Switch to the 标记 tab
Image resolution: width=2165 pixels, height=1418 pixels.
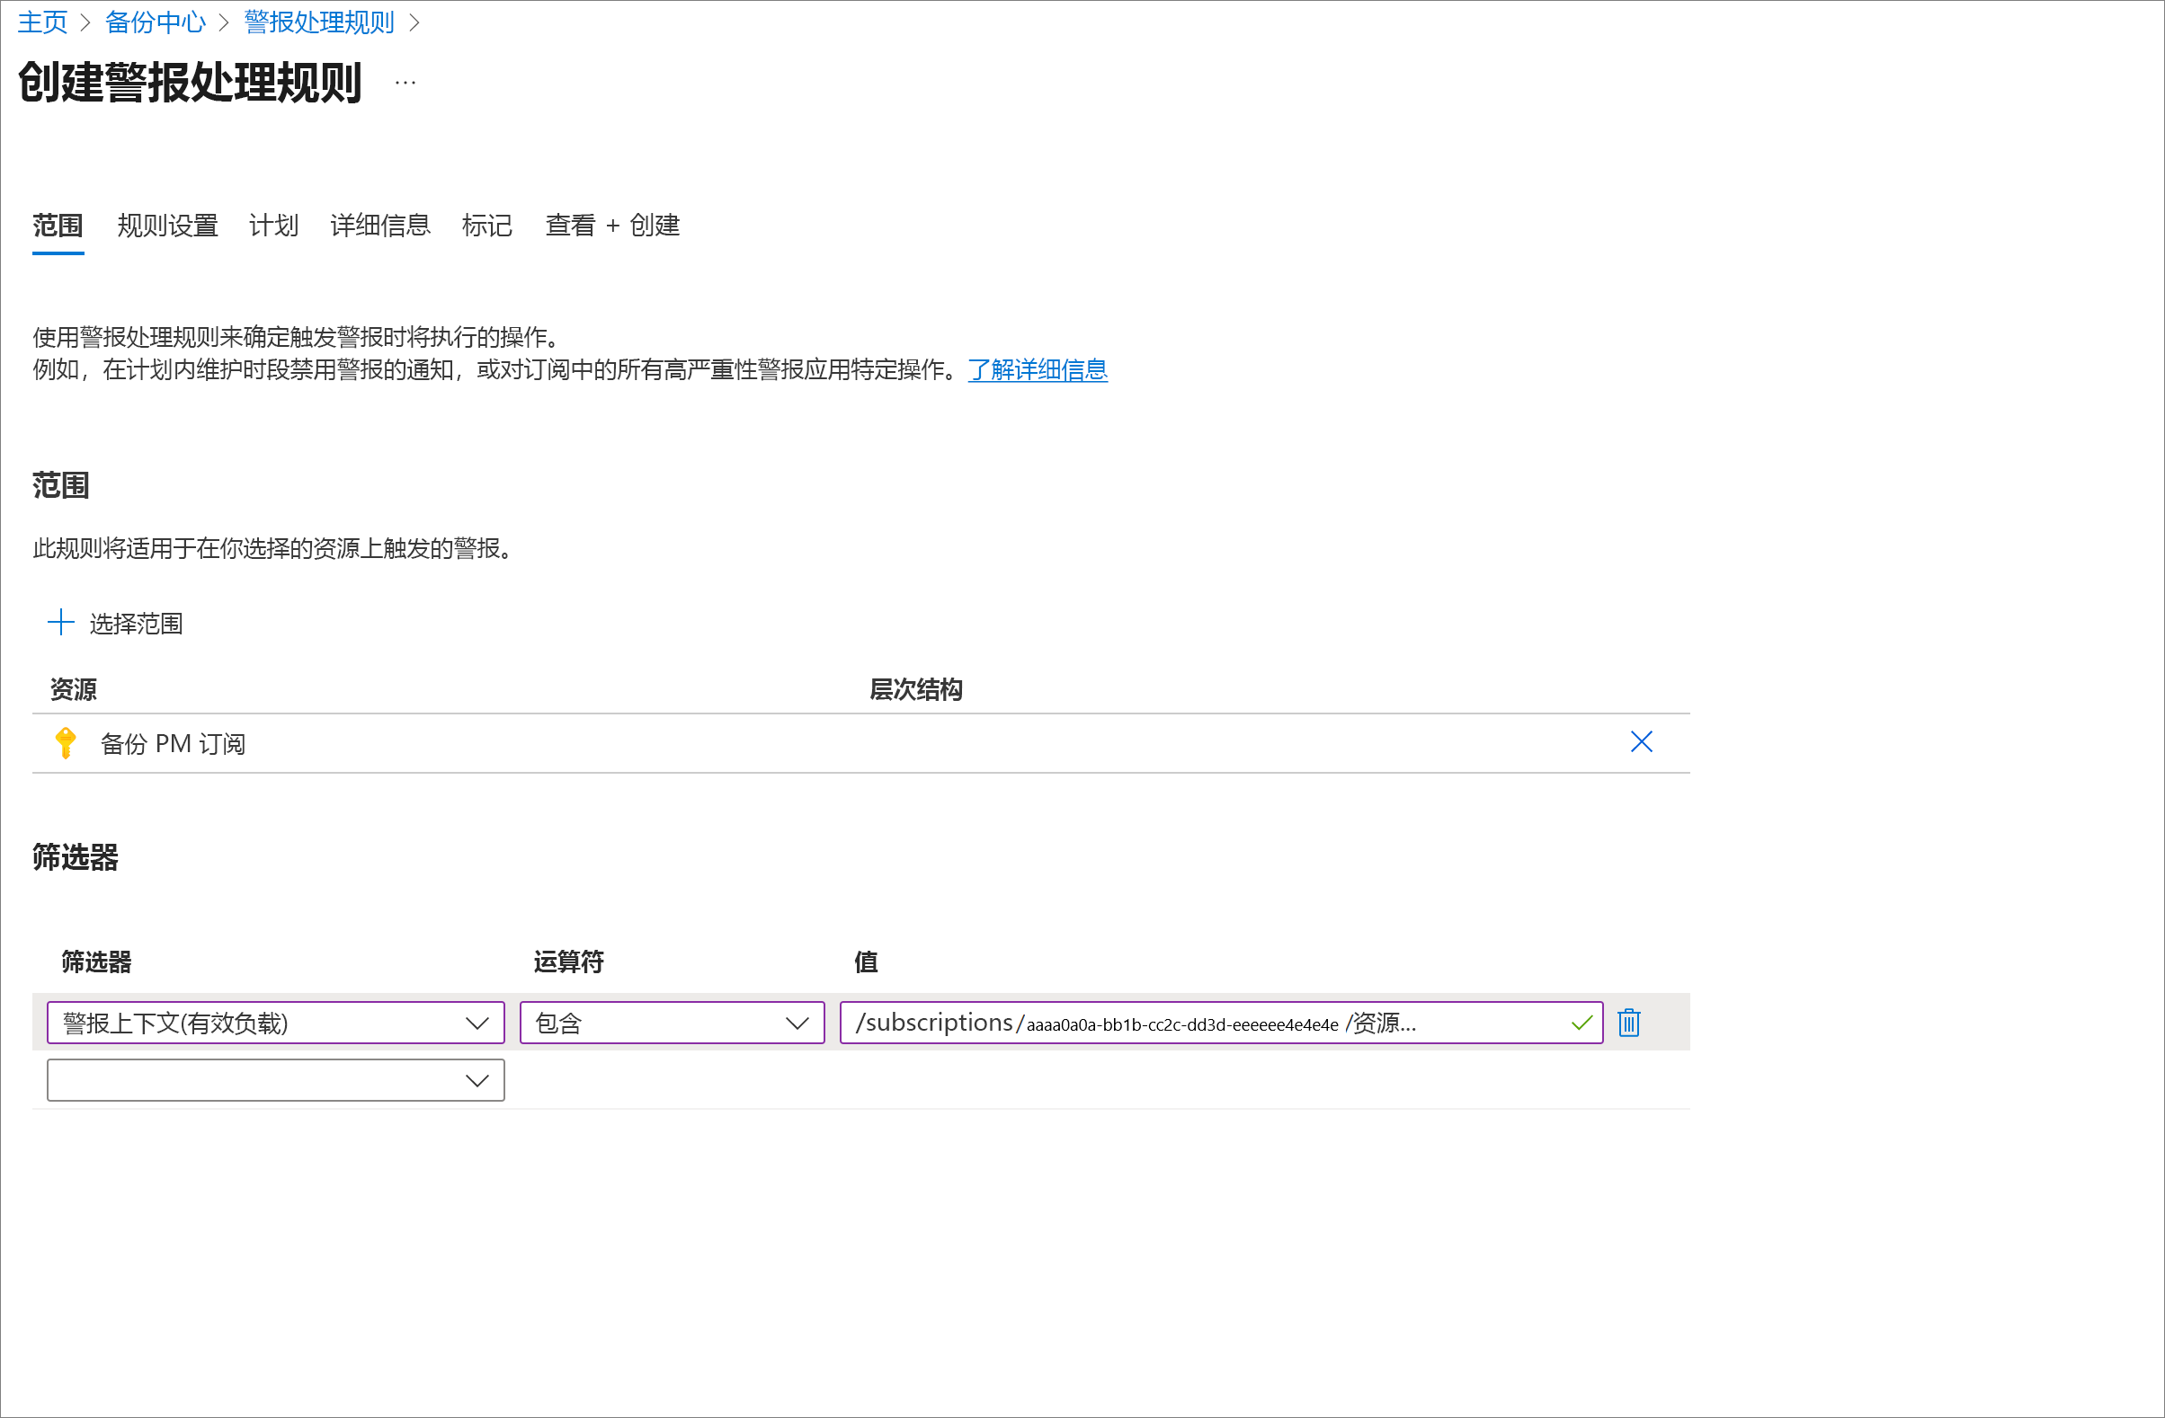click(486, 225)
